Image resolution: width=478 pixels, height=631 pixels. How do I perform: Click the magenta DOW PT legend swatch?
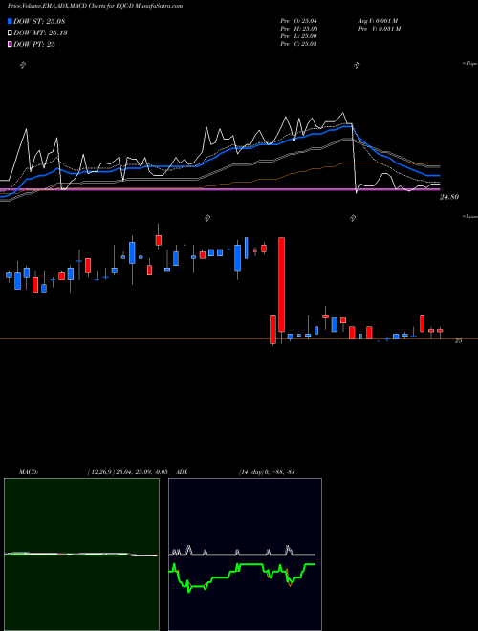click(10, 44)
